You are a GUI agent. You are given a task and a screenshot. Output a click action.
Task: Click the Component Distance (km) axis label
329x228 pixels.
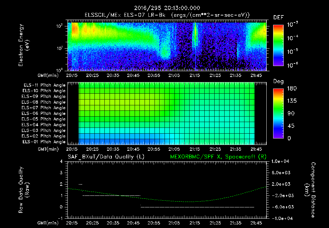pyautogui.click(x=310, y=190)
